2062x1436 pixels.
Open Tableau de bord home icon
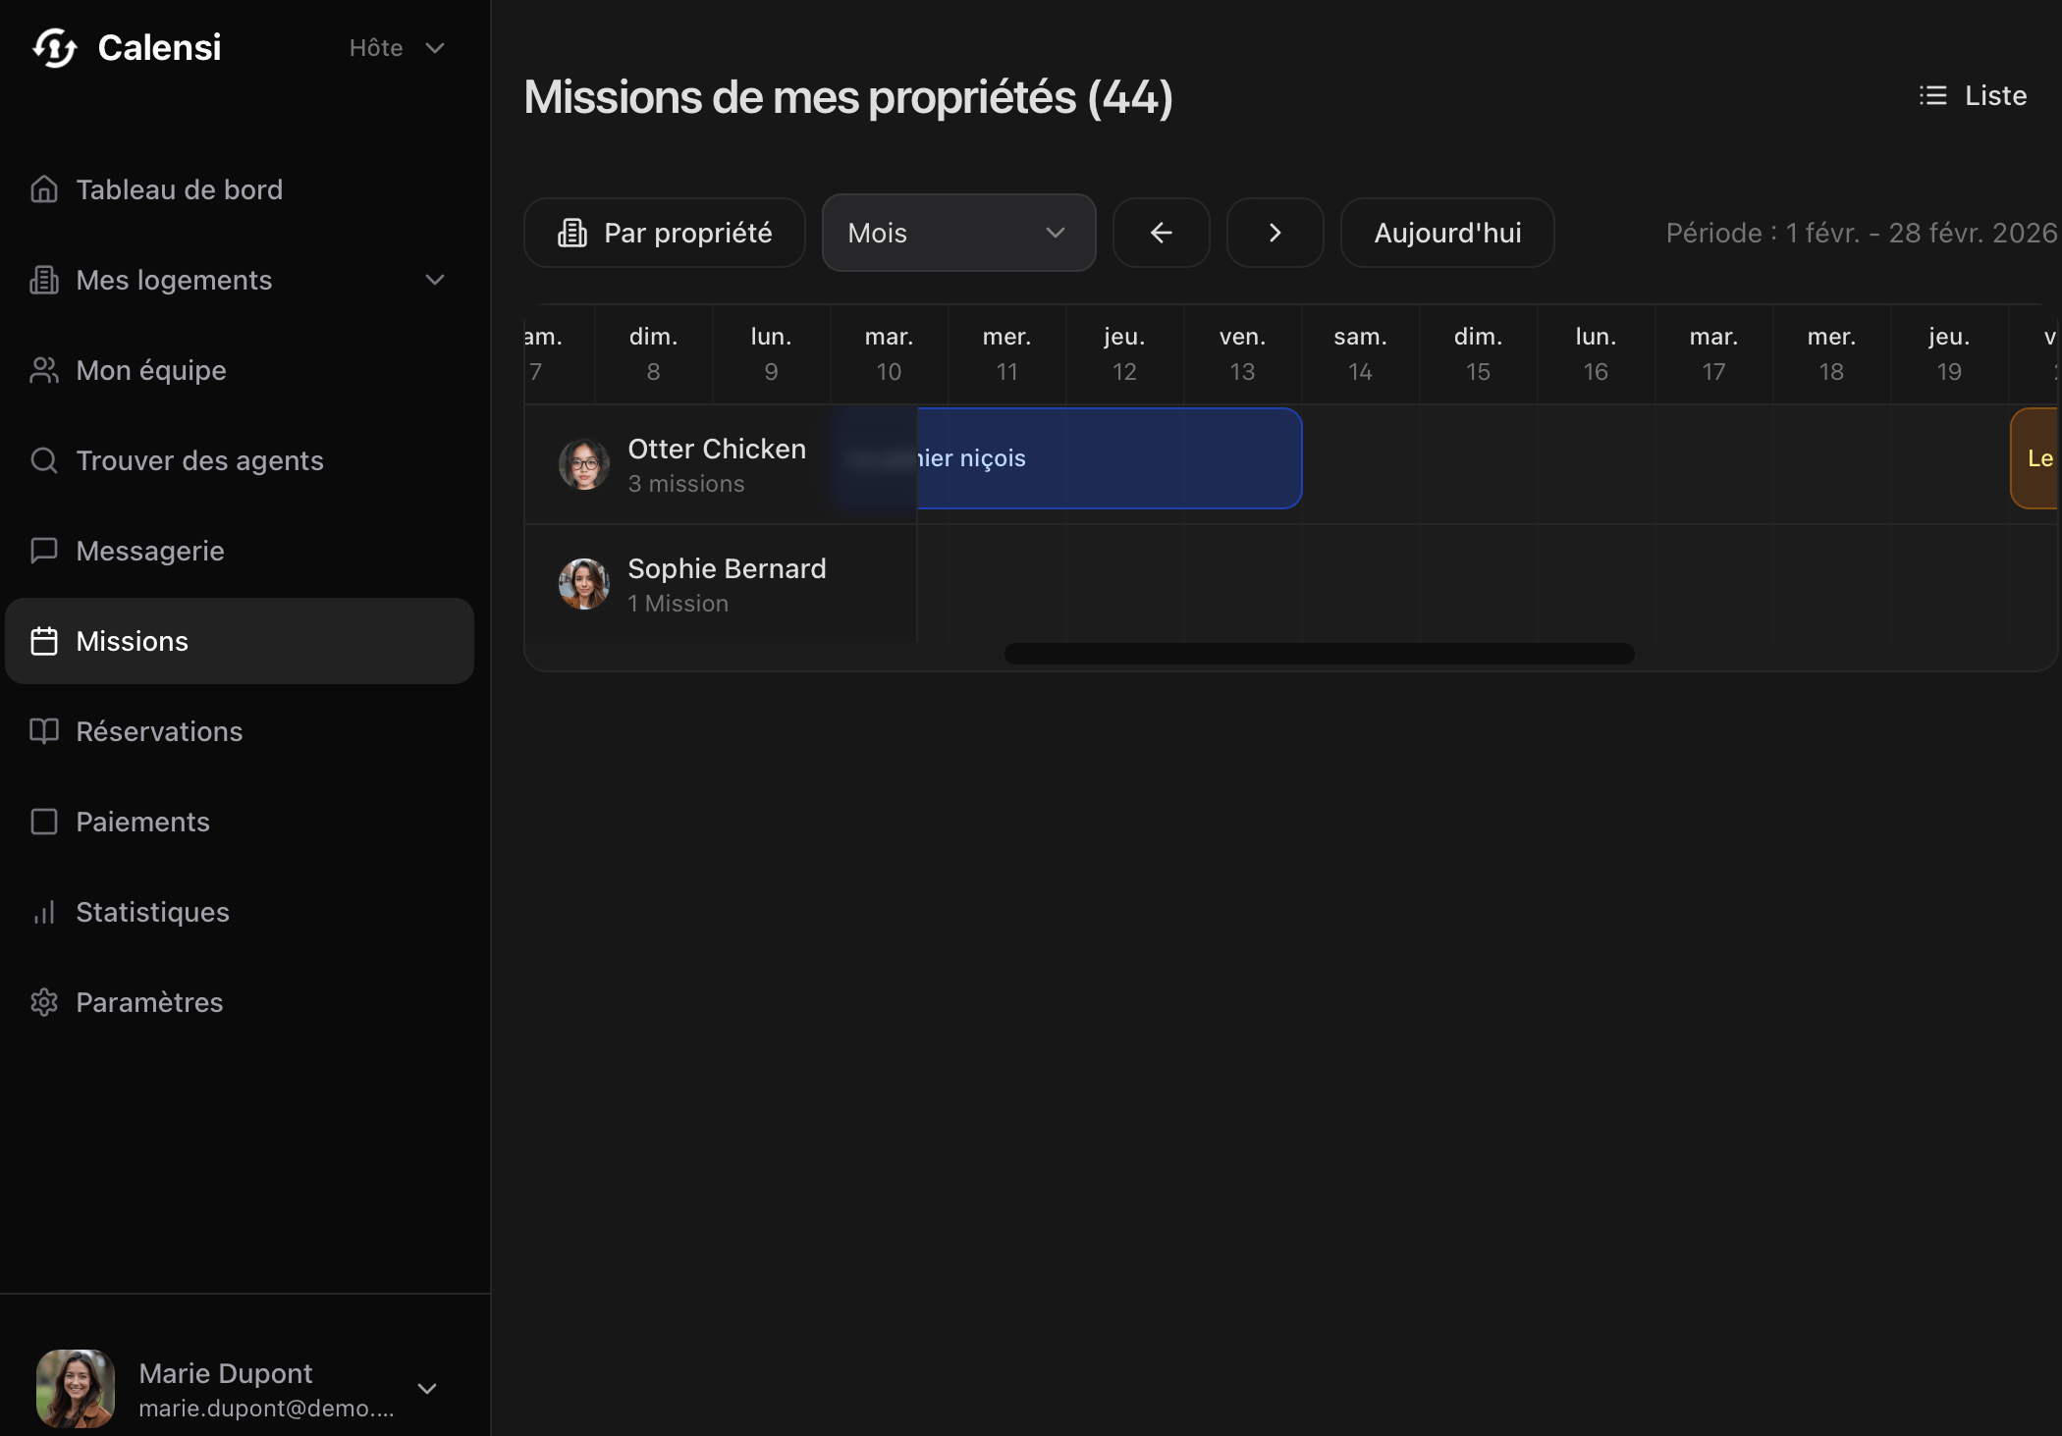[x=44, y=189]
